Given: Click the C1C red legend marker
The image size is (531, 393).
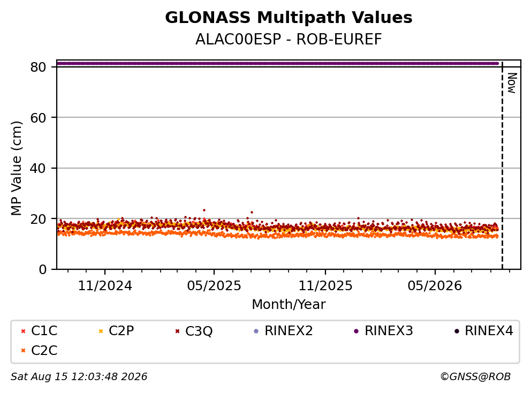Looking at the screenshot, I should [24, 331].
